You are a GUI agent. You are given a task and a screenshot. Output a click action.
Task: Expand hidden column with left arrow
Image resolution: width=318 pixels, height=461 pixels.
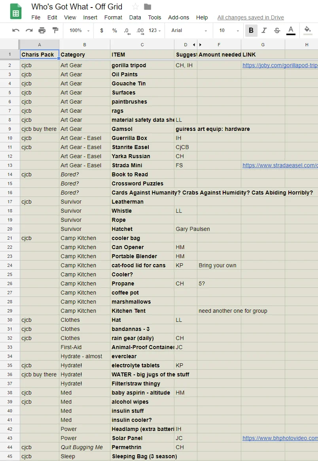tap(194, 45)
